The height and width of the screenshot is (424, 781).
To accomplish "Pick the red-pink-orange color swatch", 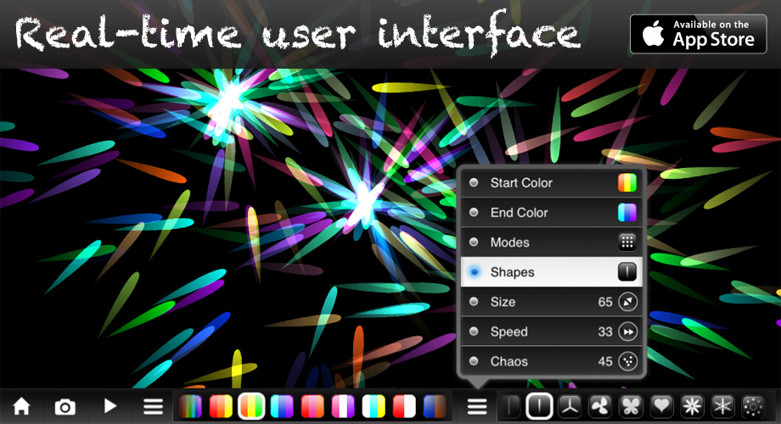I will [x=312, y=406].
